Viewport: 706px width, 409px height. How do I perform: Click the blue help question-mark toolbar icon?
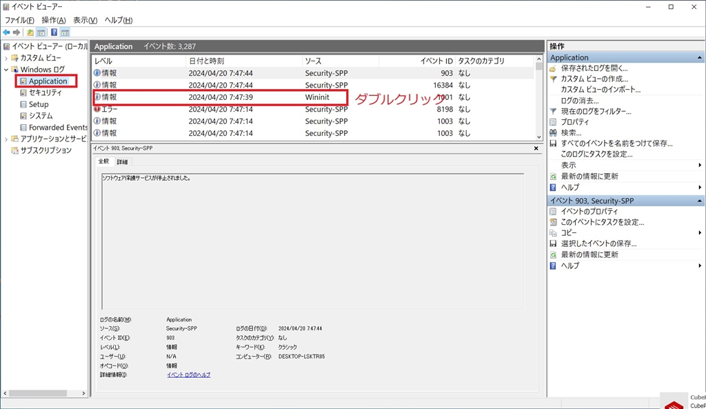point(54,32)
